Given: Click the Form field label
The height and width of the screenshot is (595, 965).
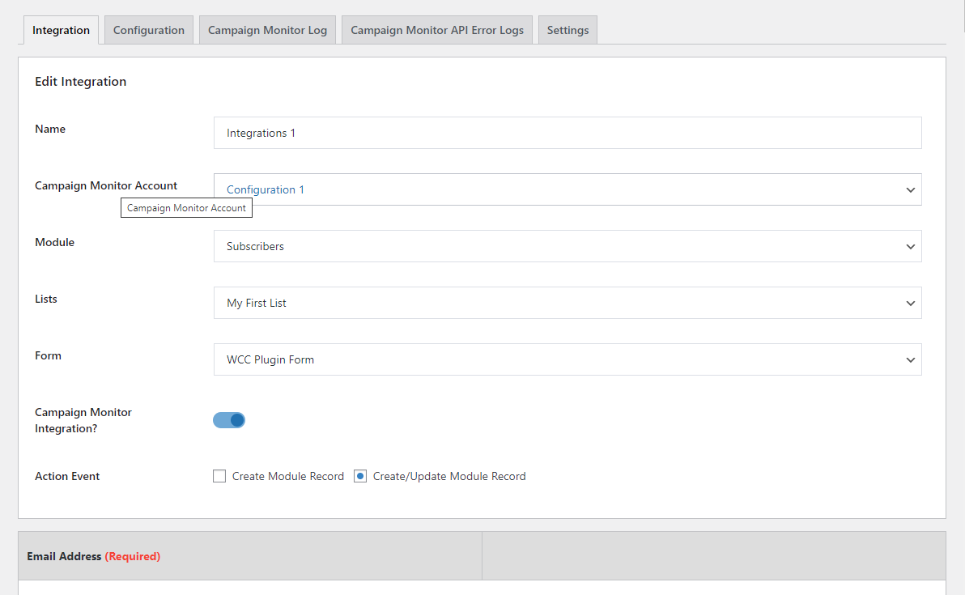Looking at the screenshot, I should coord(48,355).
